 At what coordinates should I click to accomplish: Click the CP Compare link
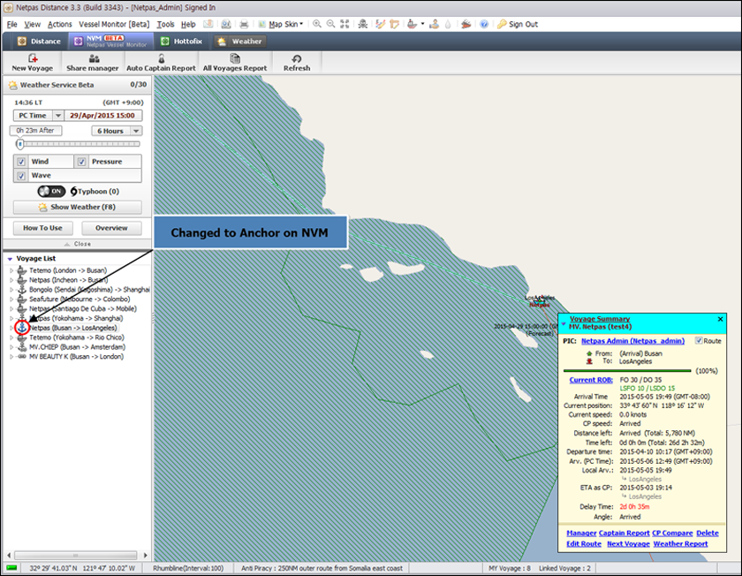coord(672,533)
